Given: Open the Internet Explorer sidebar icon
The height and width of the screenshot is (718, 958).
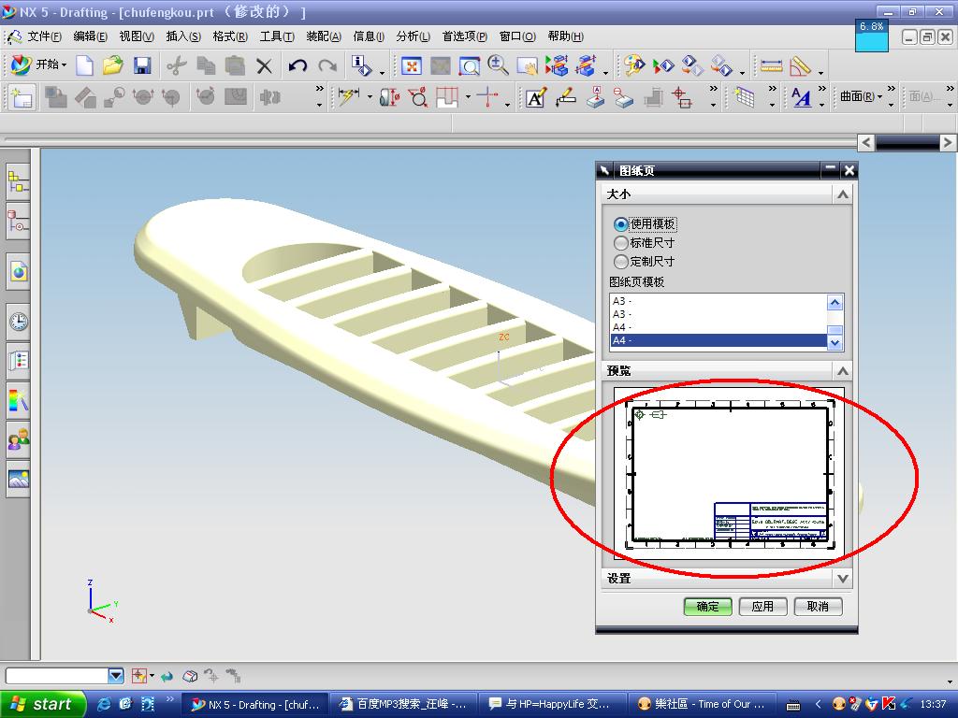Looking at the screenshot, I should 19,272.
